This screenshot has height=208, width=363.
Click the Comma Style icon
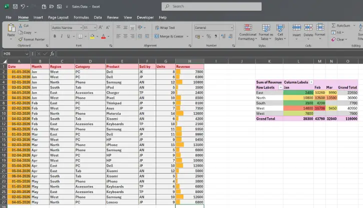coord(216,36)
